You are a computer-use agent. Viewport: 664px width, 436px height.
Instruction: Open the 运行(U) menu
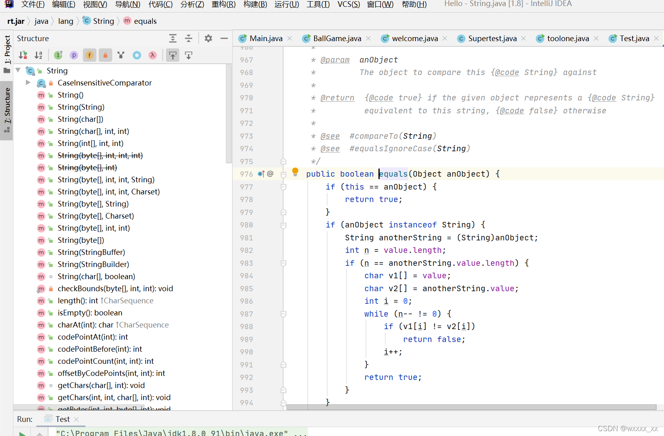coord(286,4)
